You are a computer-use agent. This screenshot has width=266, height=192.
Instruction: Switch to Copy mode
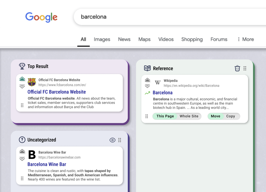click(x=230, y=116)
